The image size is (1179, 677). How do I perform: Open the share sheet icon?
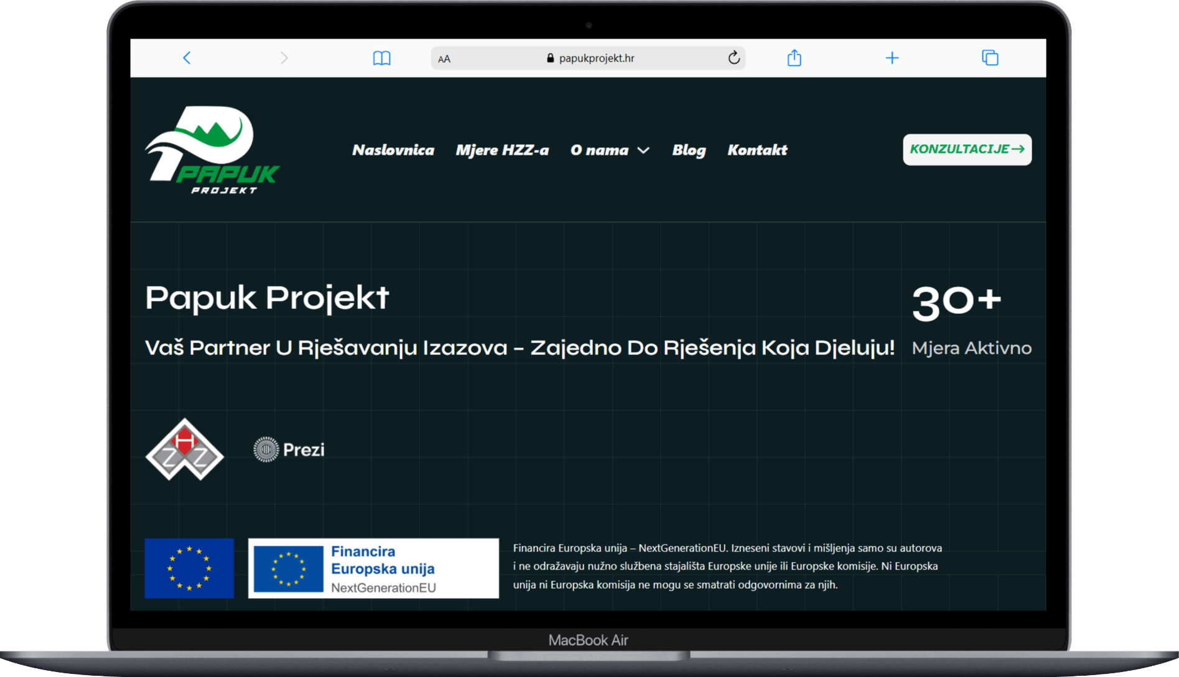[794, 58]
